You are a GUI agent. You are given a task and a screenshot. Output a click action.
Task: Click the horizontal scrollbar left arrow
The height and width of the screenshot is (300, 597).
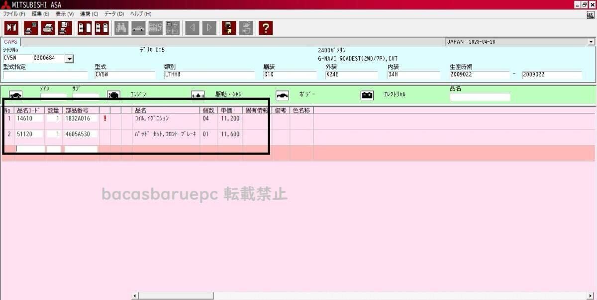point(135,296)
